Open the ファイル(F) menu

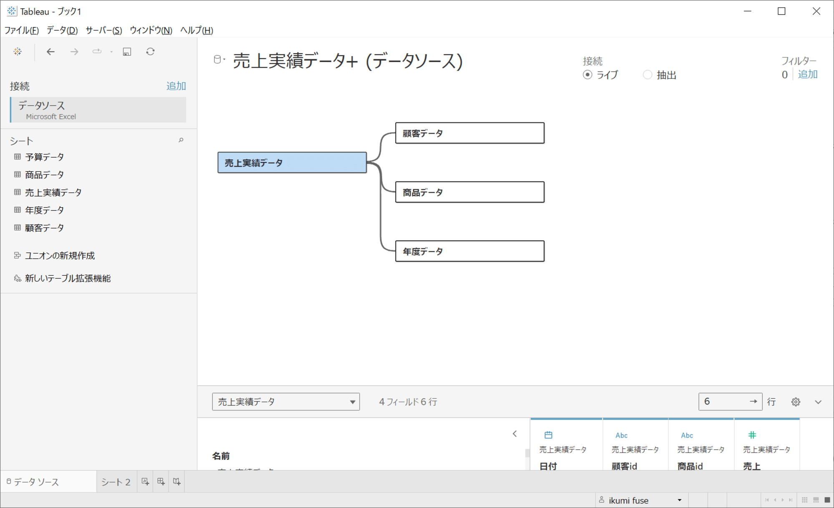coord(22,30)
